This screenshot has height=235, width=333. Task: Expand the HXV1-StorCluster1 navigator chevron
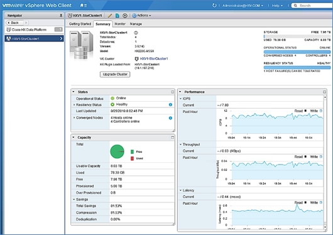[x=61, y=38]
